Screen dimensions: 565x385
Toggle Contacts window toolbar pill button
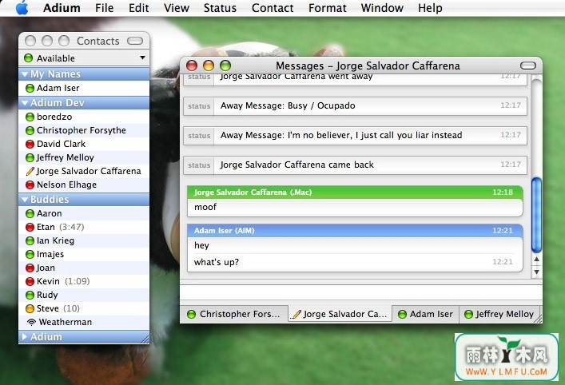click(x=135, y=41)
